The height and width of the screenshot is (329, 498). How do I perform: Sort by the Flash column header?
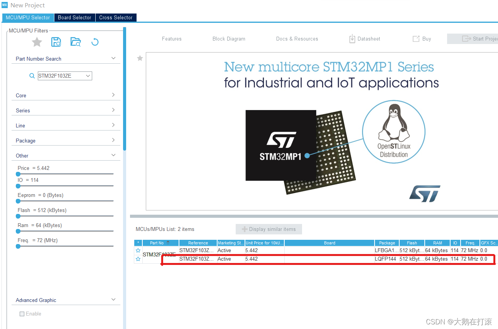[x=412, y=243]
